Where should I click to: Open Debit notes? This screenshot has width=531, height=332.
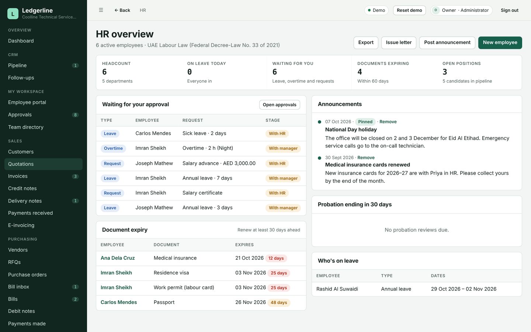(x=44, y=311)
